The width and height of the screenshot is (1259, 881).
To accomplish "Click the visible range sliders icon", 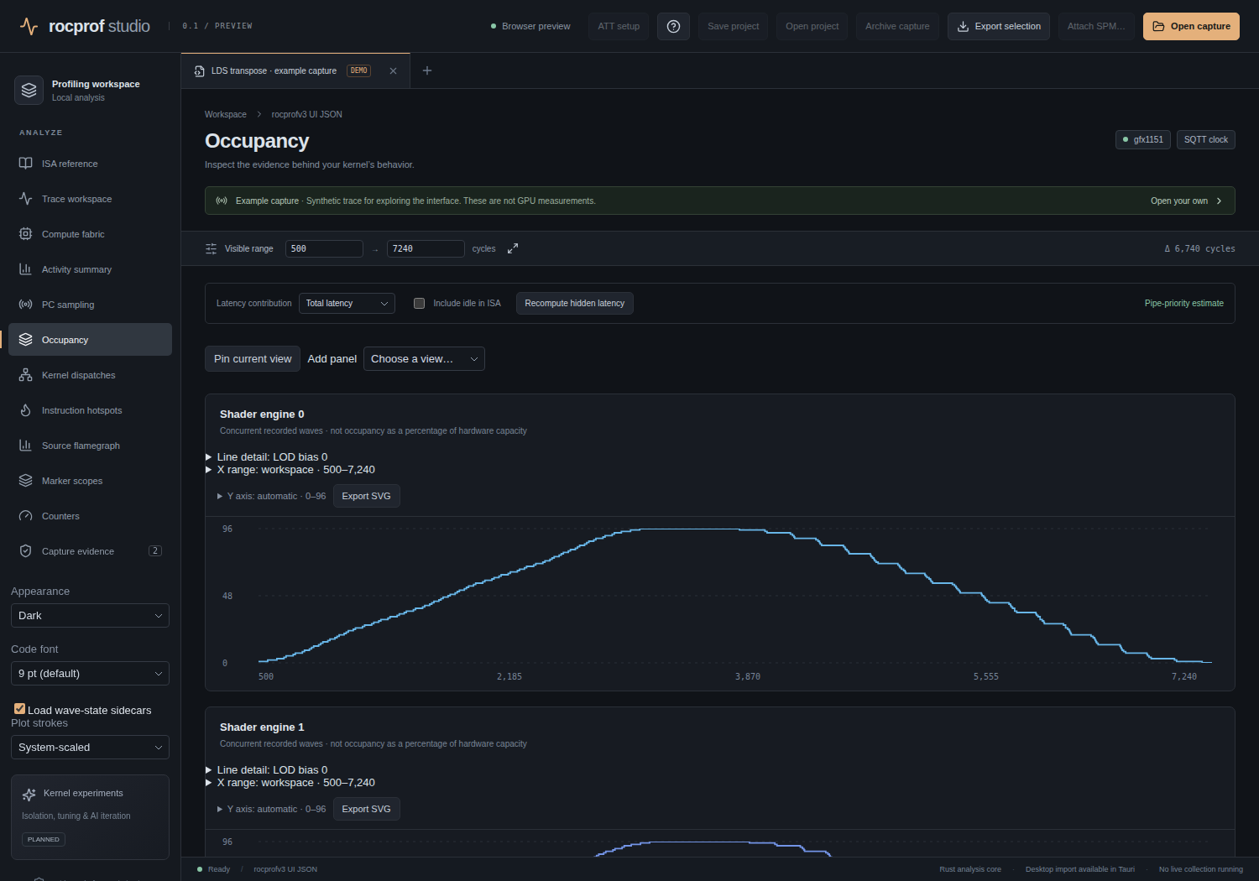I will [211, 248].
